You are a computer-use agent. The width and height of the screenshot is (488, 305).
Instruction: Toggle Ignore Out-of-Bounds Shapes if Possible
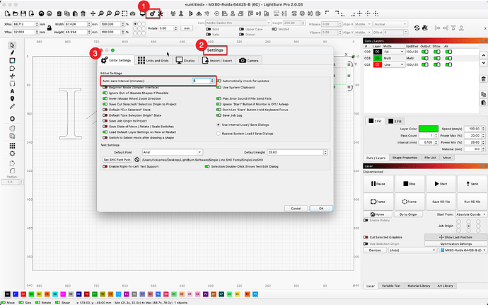(105, 93)
